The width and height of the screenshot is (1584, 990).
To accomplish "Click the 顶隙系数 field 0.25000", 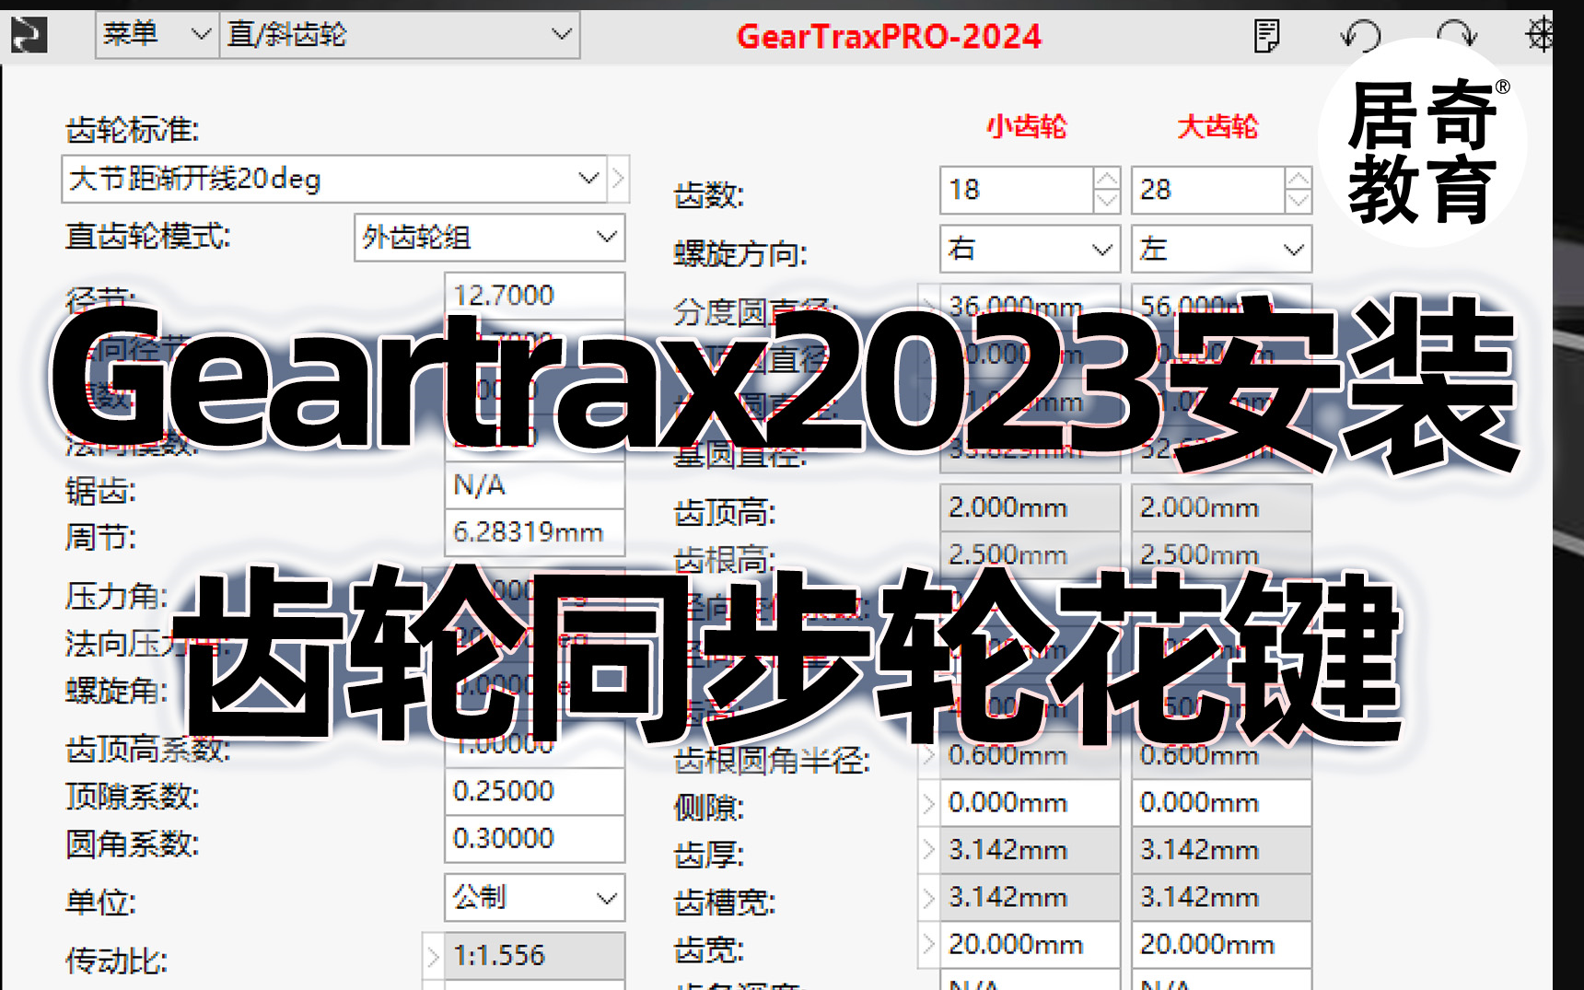I will point(534,791).
